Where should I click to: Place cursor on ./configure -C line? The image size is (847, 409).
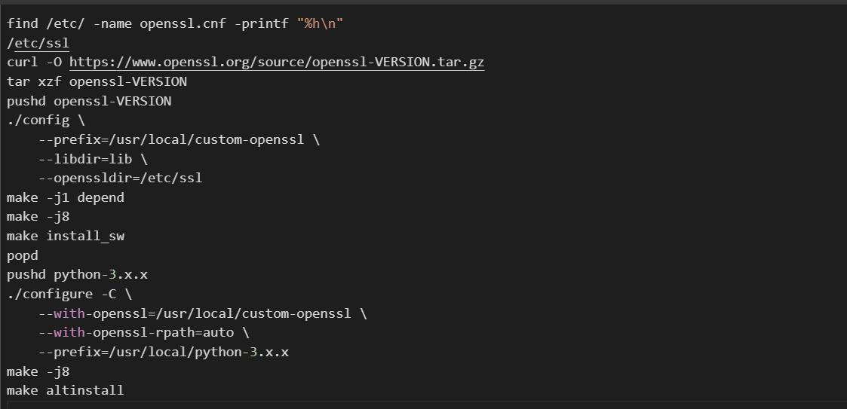[69, 294]
